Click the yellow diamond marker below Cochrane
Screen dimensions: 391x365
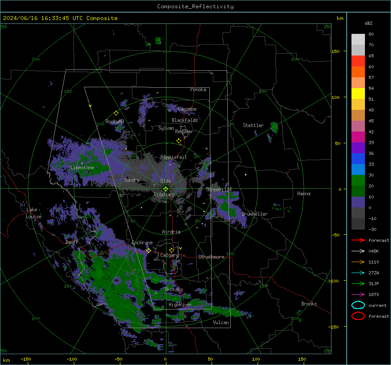click(149, 250)
